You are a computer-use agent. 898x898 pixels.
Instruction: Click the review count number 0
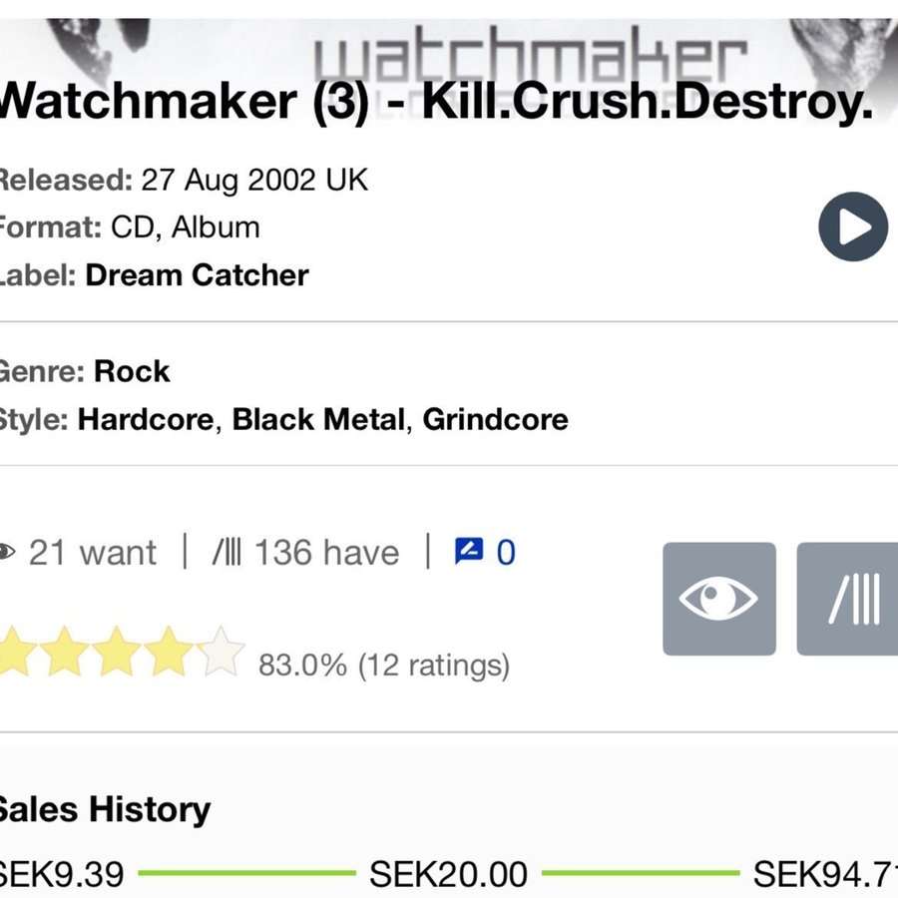506,553
